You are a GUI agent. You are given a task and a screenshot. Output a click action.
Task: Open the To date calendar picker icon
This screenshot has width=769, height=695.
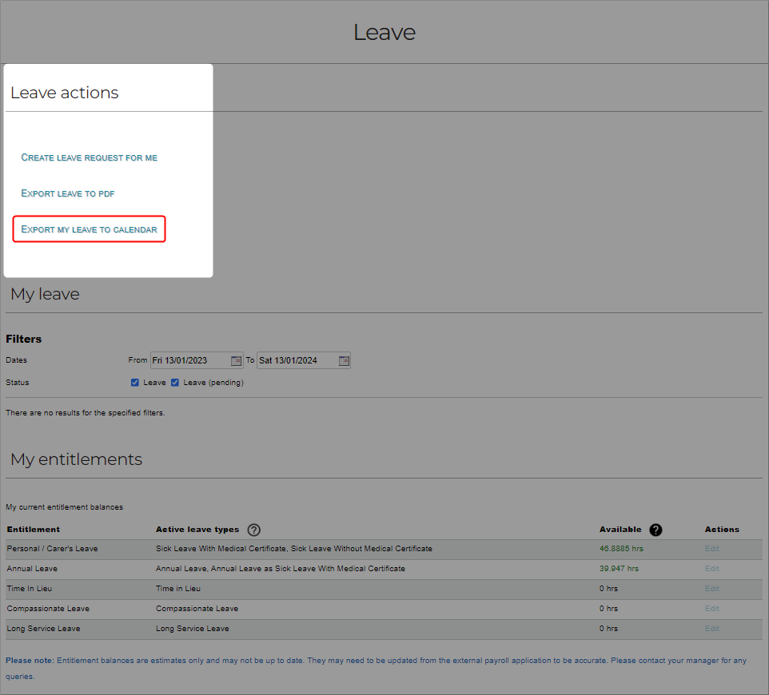point(344,361)
